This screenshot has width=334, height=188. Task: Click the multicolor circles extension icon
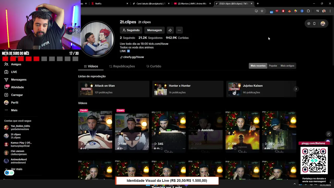pyautogui.click(x=296, y=11)
